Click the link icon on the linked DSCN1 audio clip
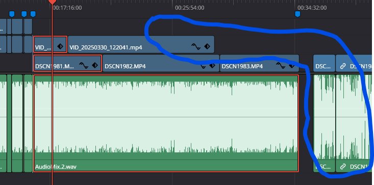The image size is (374, 185). pos(343,167)
